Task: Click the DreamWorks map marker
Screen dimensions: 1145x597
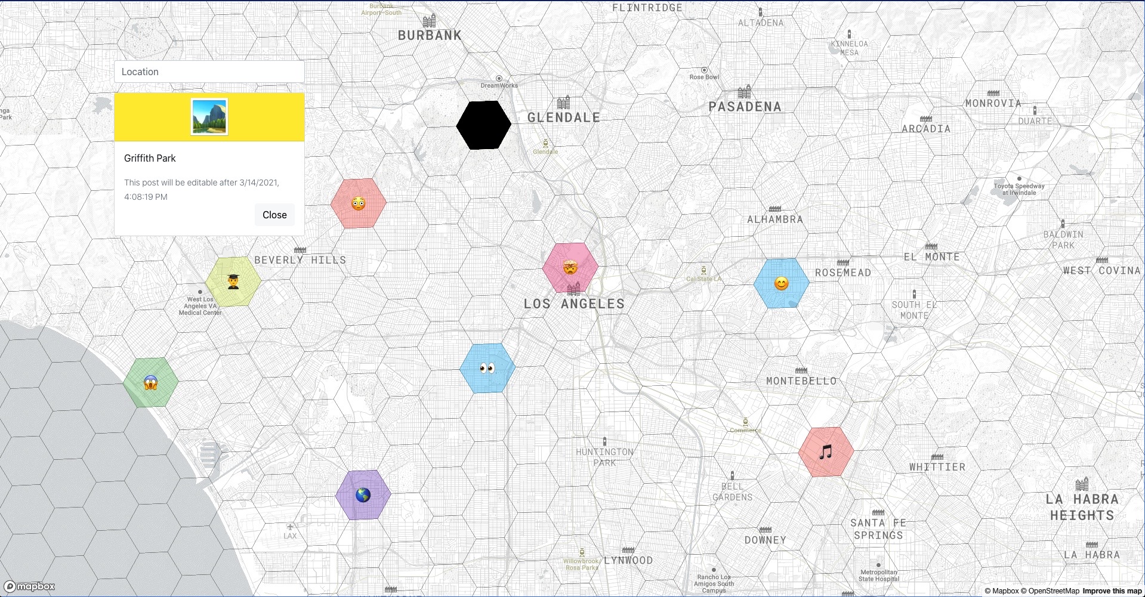Action: (499, 79)
